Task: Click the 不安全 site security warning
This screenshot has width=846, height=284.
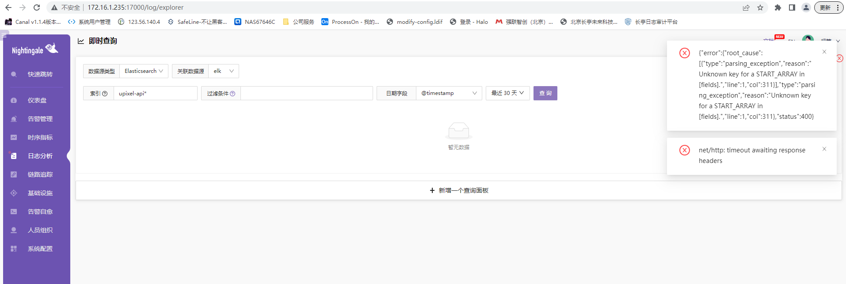Action: (x=66, y=8)
